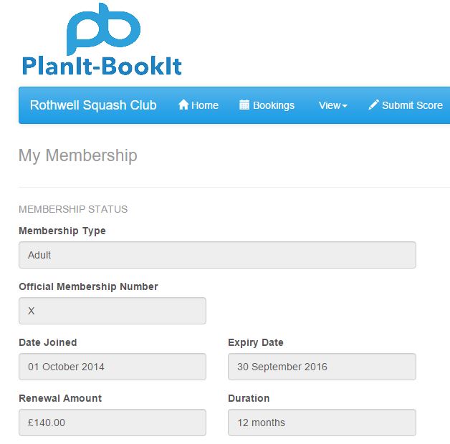Viewport: 450px width, 444px height.
Task: Select the Submit Score text link
Action: 413,105
